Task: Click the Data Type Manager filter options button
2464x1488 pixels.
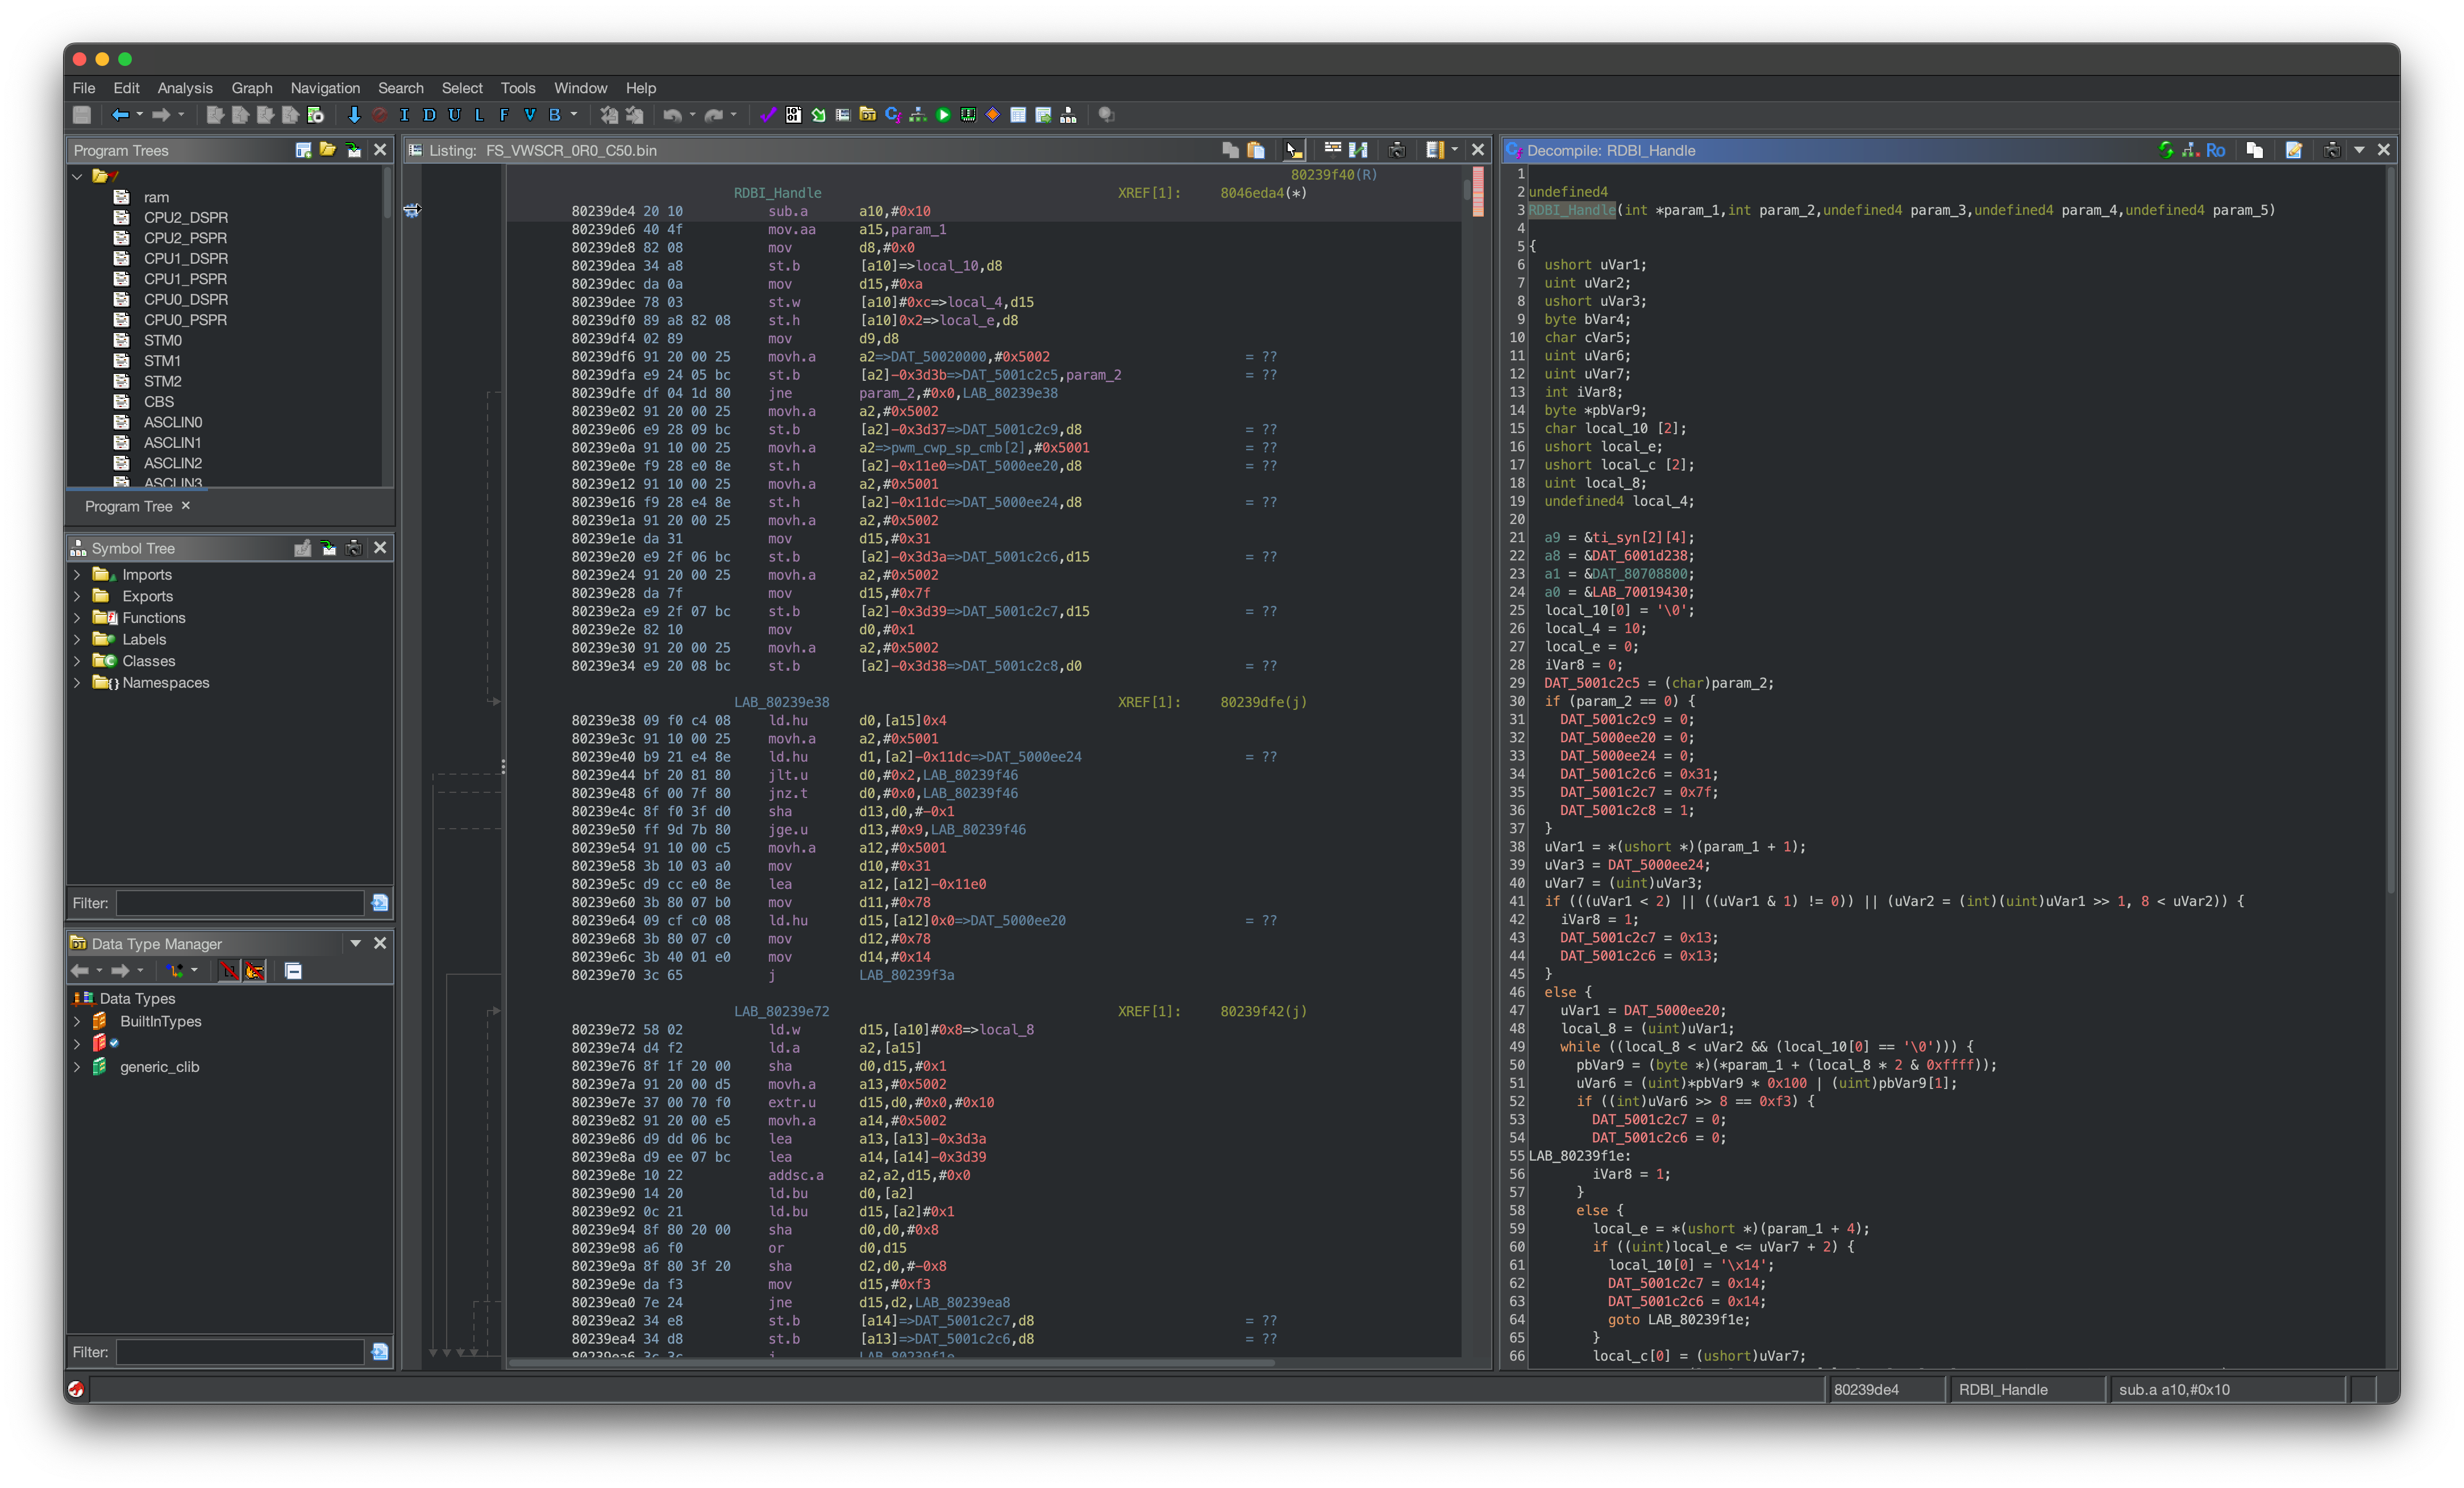Action: click(x=380, y=1352)
